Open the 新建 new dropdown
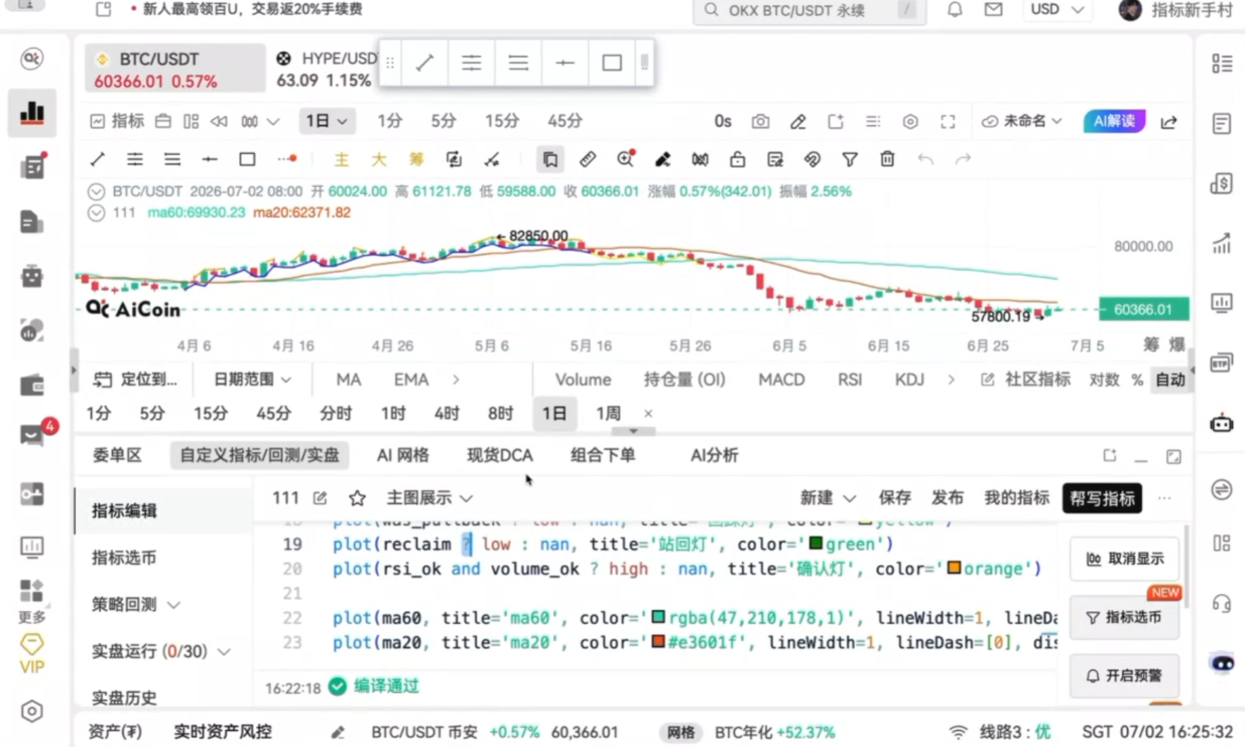Viewport: 1245px width, 747px height. point(827,498)
